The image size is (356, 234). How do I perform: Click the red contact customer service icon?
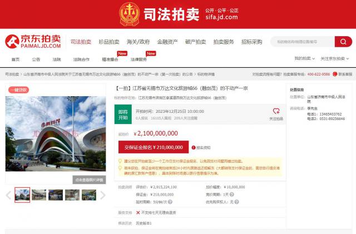point(335,74)
